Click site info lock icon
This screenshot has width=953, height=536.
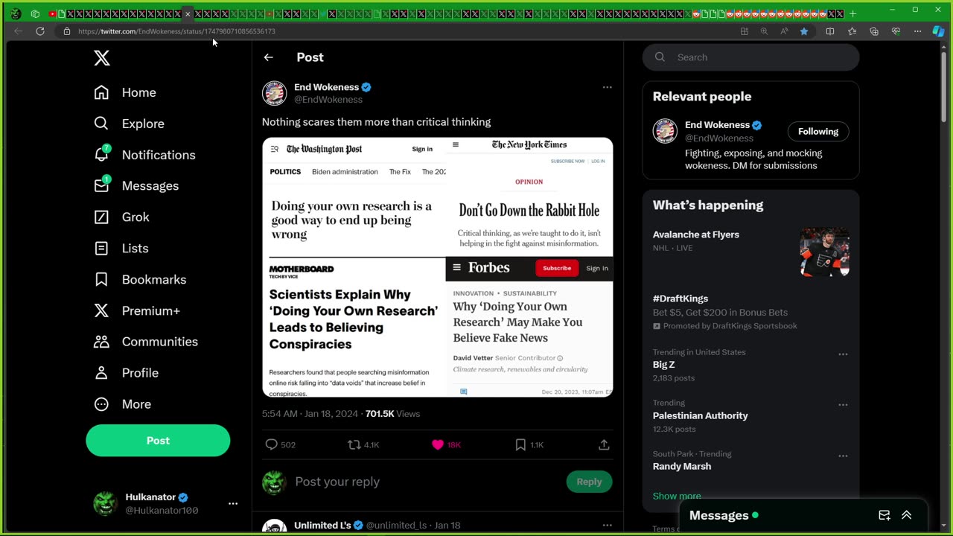point(66,31)
